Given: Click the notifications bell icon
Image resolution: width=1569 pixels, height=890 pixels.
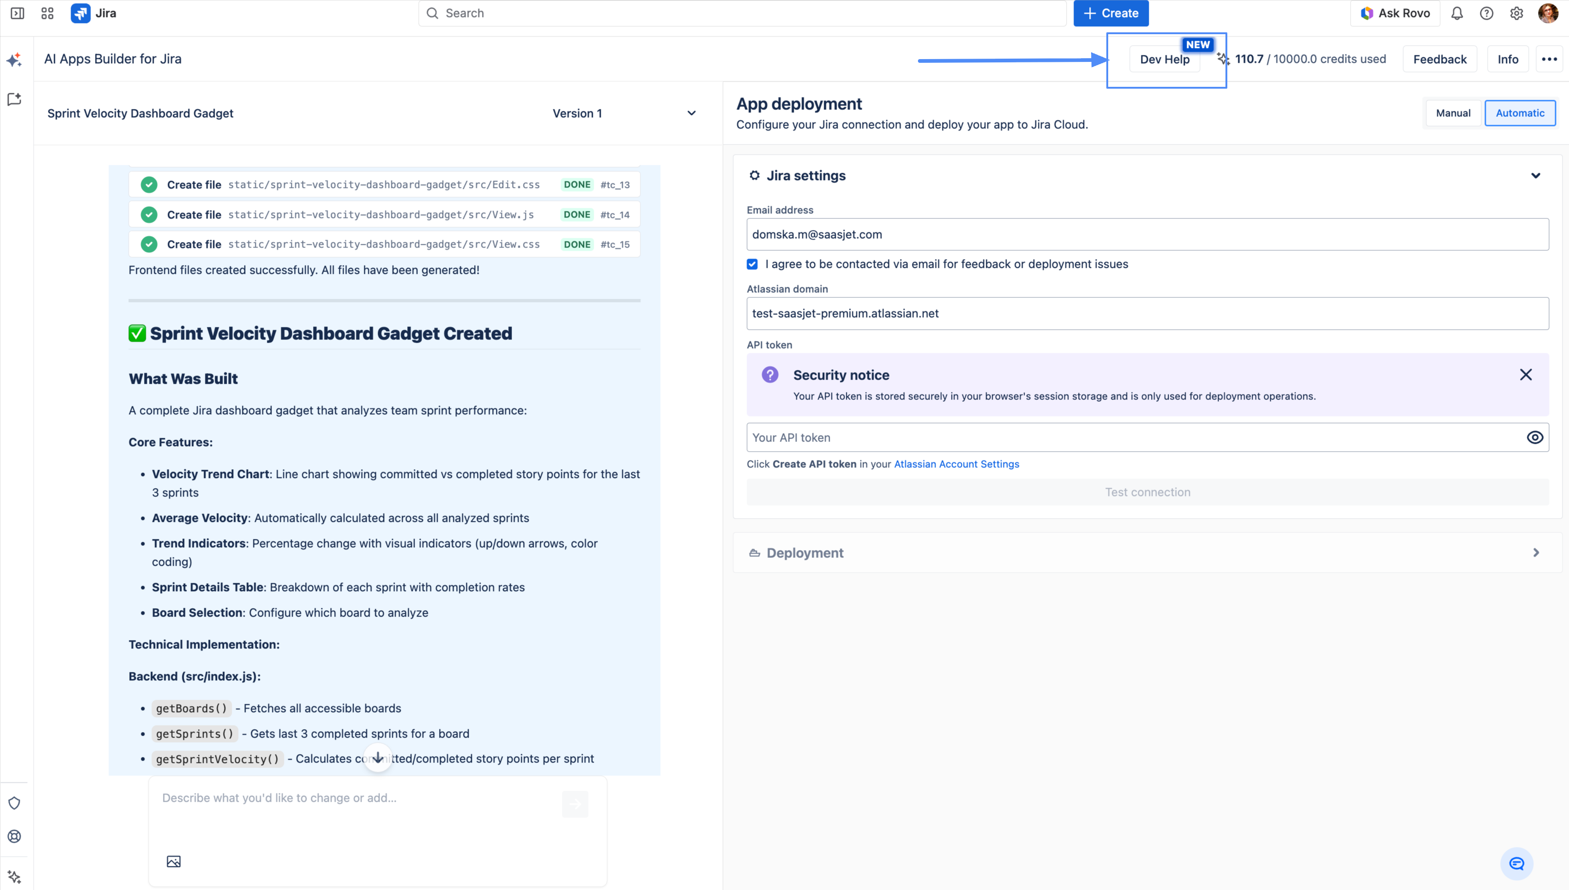Looking at the screenshot, I should coord(1457,13).
